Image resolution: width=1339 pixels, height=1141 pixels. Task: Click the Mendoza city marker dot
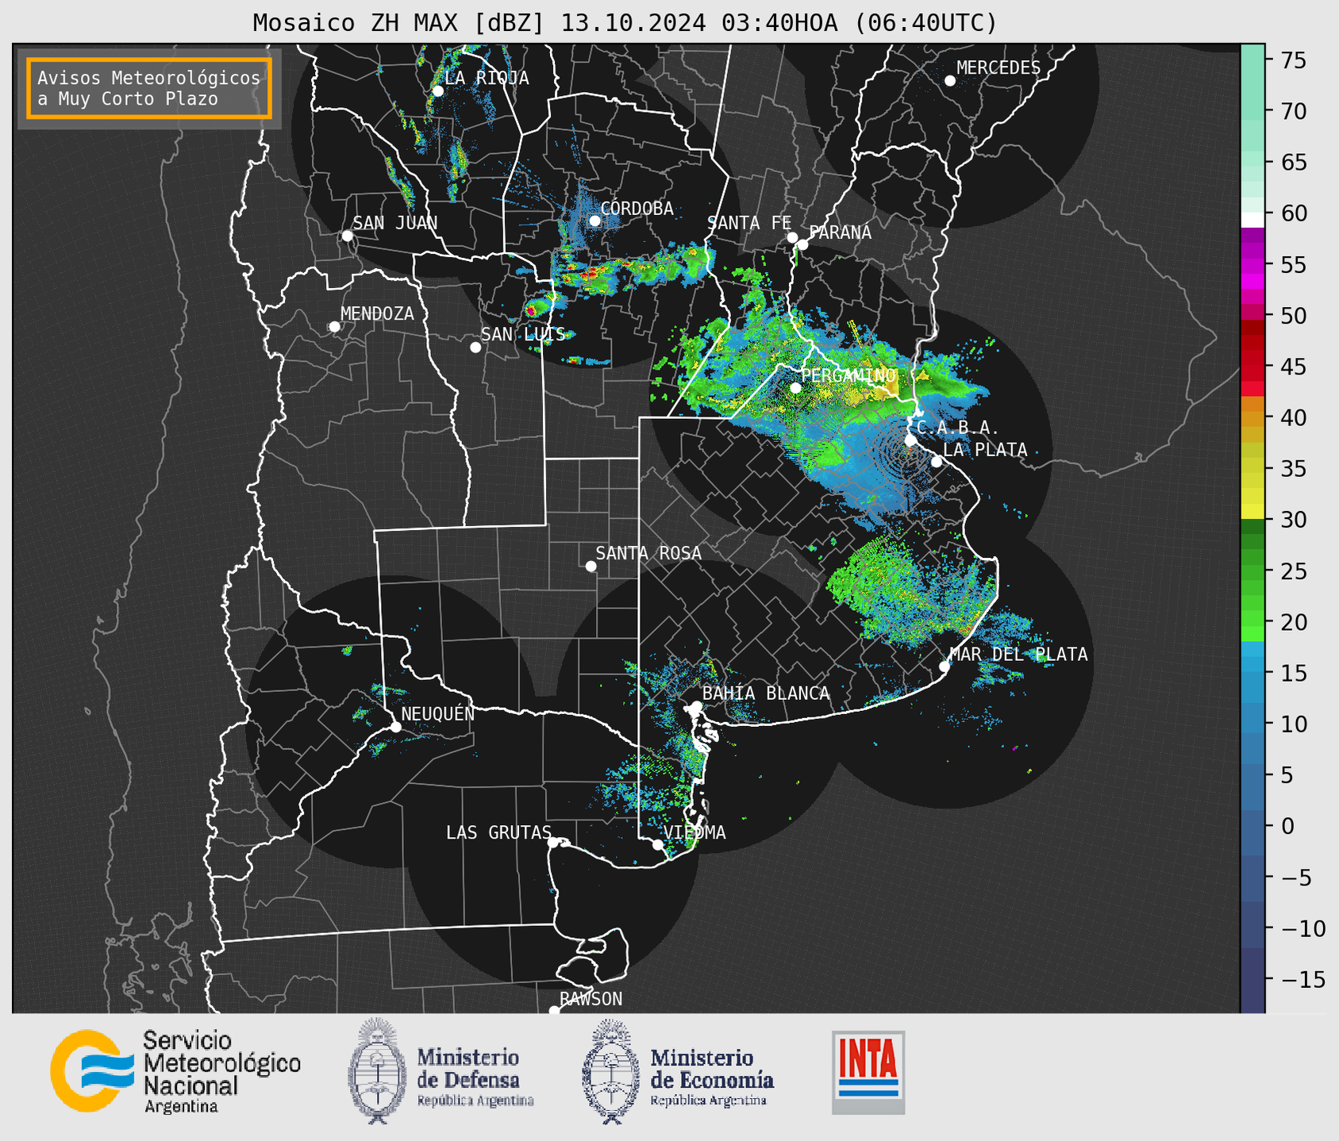tap(334, 327)
